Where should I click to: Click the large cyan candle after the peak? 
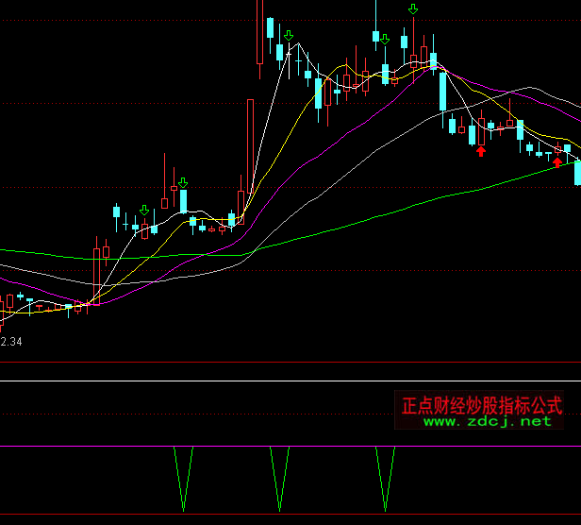pyautogui.click(x=442, y=91)
